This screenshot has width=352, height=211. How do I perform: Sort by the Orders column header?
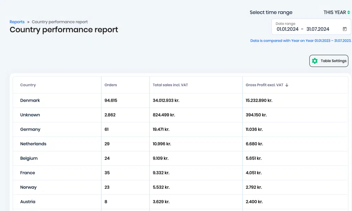click(111, 85)
